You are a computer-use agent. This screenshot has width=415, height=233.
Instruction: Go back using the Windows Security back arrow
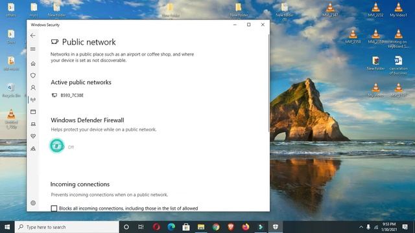[x=33, y=36]
